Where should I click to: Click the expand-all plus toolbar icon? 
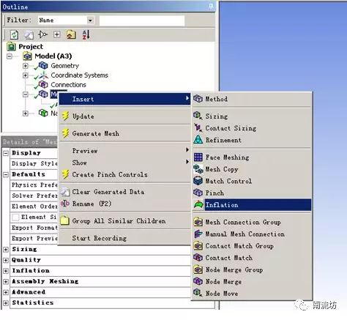(x=56, y=34)
